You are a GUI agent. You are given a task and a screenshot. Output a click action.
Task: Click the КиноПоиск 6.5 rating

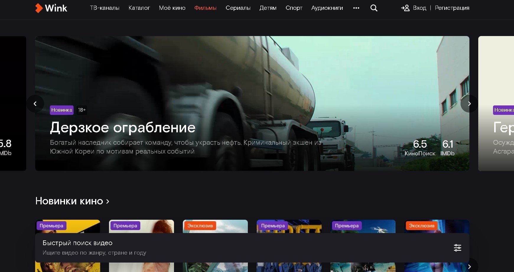(420, 148)
